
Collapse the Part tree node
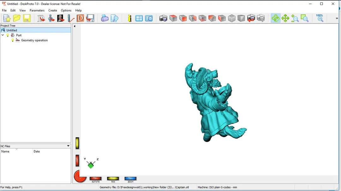coord(3,35)
